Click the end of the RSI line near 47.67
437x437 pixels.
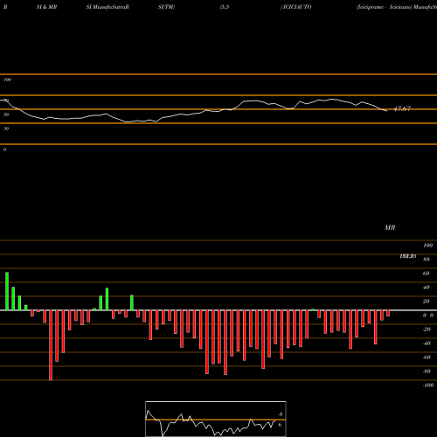pos(386,111)
